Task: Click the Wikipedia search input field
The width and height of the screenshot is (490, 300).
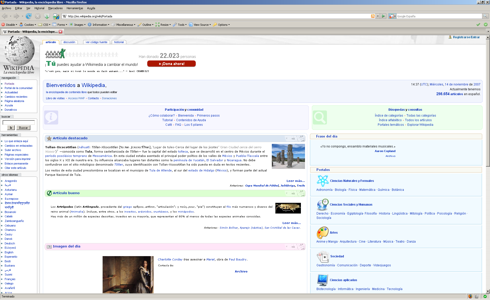Action: [19, 122]
